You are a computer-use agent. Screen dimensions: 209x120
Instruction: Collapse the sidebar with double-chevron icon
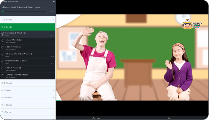pyautogui.click(x=54, y=2)
